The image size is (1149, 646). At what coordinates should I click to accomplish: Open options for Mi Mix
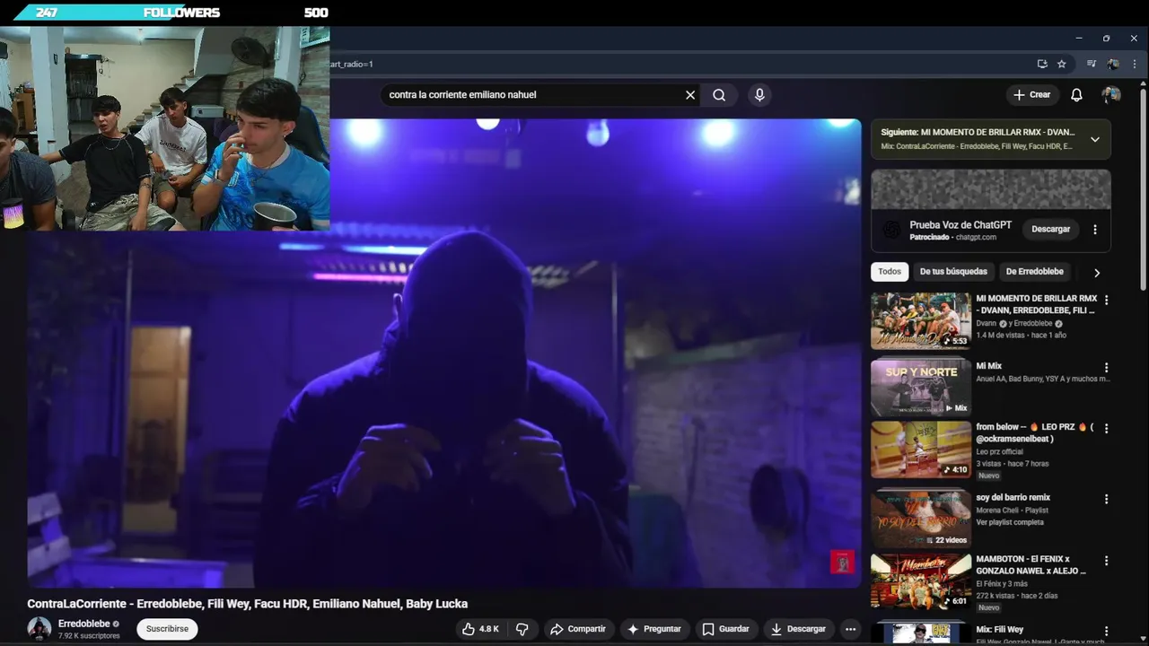(1106, 368)
